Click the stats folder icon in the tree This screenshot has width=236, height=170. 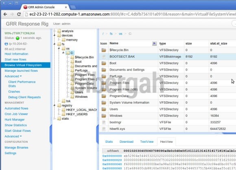point(59,118)
